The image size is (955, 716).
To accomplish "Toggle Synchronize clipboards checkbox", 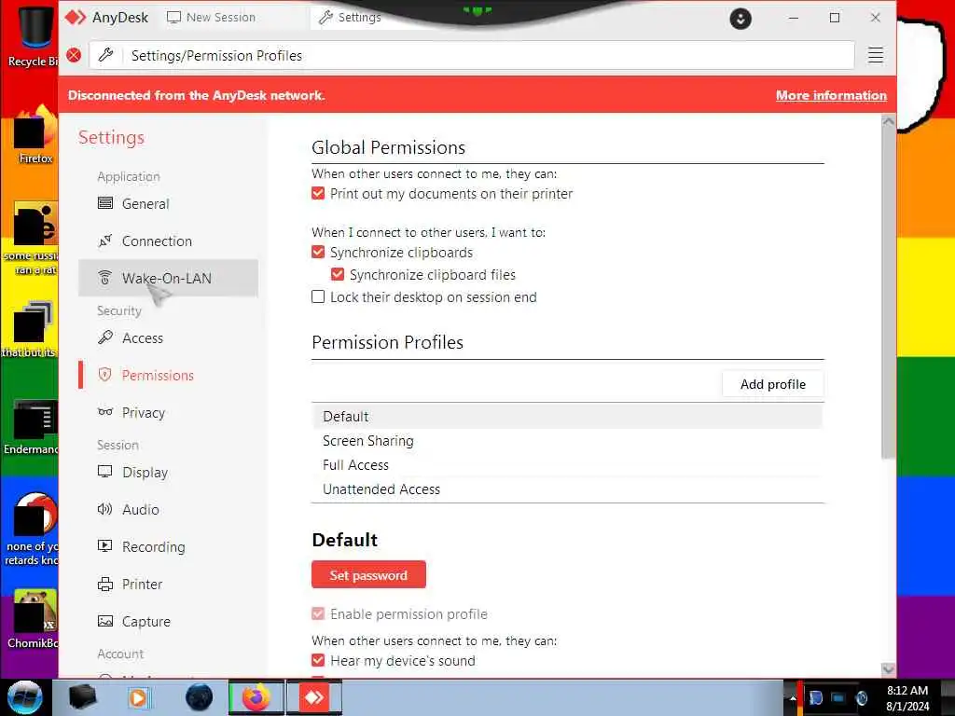I will (x=318, y=252).
